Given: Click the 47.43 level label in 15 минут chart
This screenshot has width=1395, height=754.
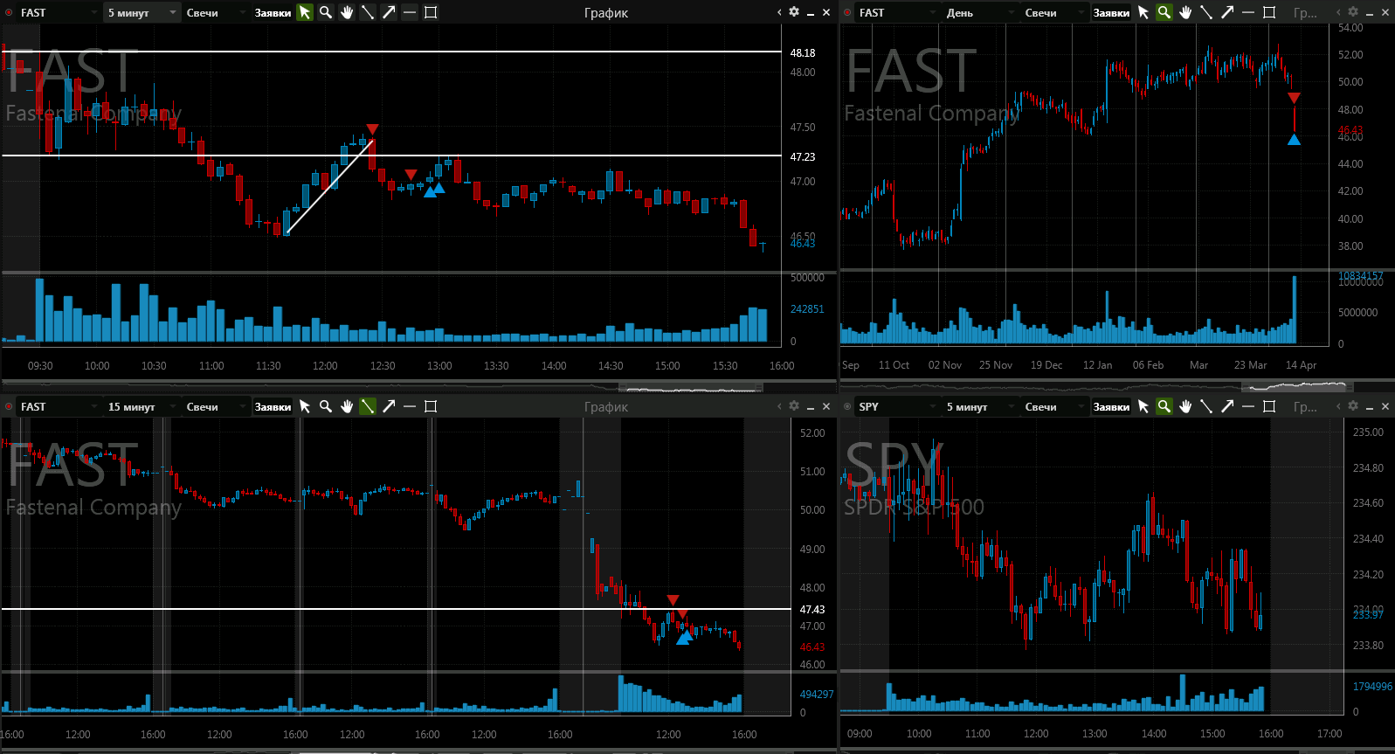Looking at the screenshot, I should click(x=812, y=609).
